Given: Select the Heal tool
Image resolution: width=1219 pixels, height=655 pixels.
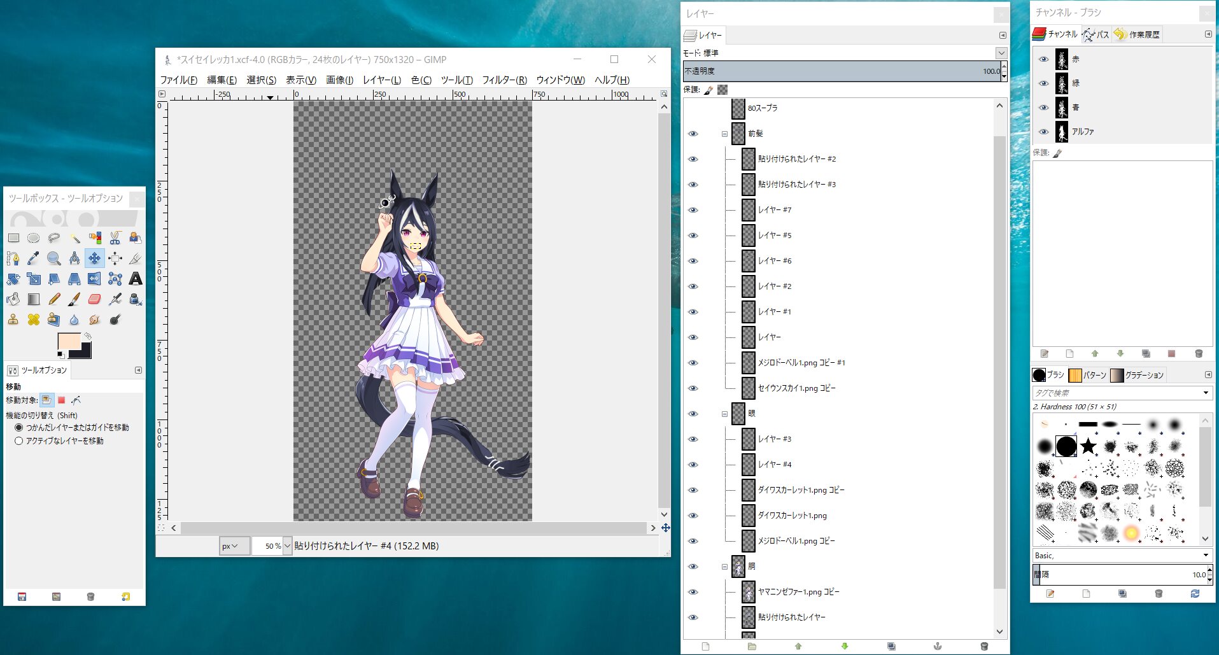Looking at the screenshot, I should 34,320.
